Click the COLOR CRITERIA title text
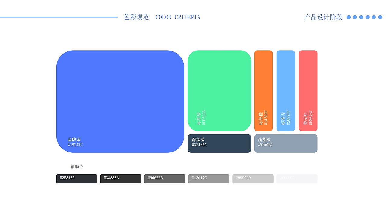Image resolution: width=386 pixels, height=215 pixels. coord(178,17)
